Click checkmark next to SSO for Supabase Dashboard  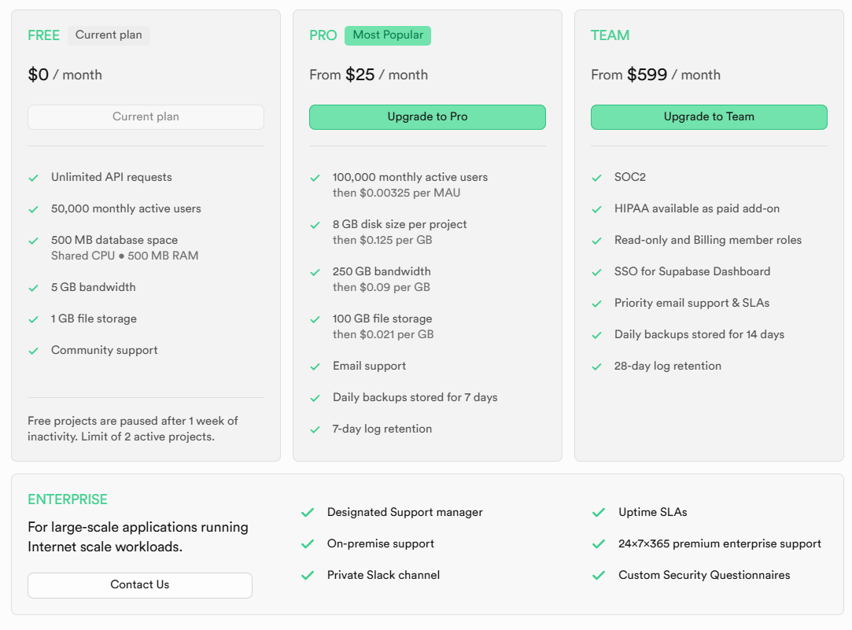(x=597, y=272)
